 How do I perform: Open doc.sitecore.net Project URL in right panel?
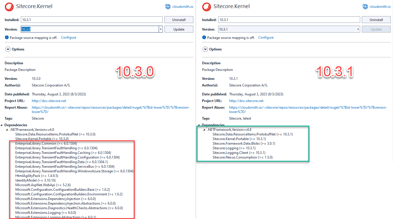(246, 101)
